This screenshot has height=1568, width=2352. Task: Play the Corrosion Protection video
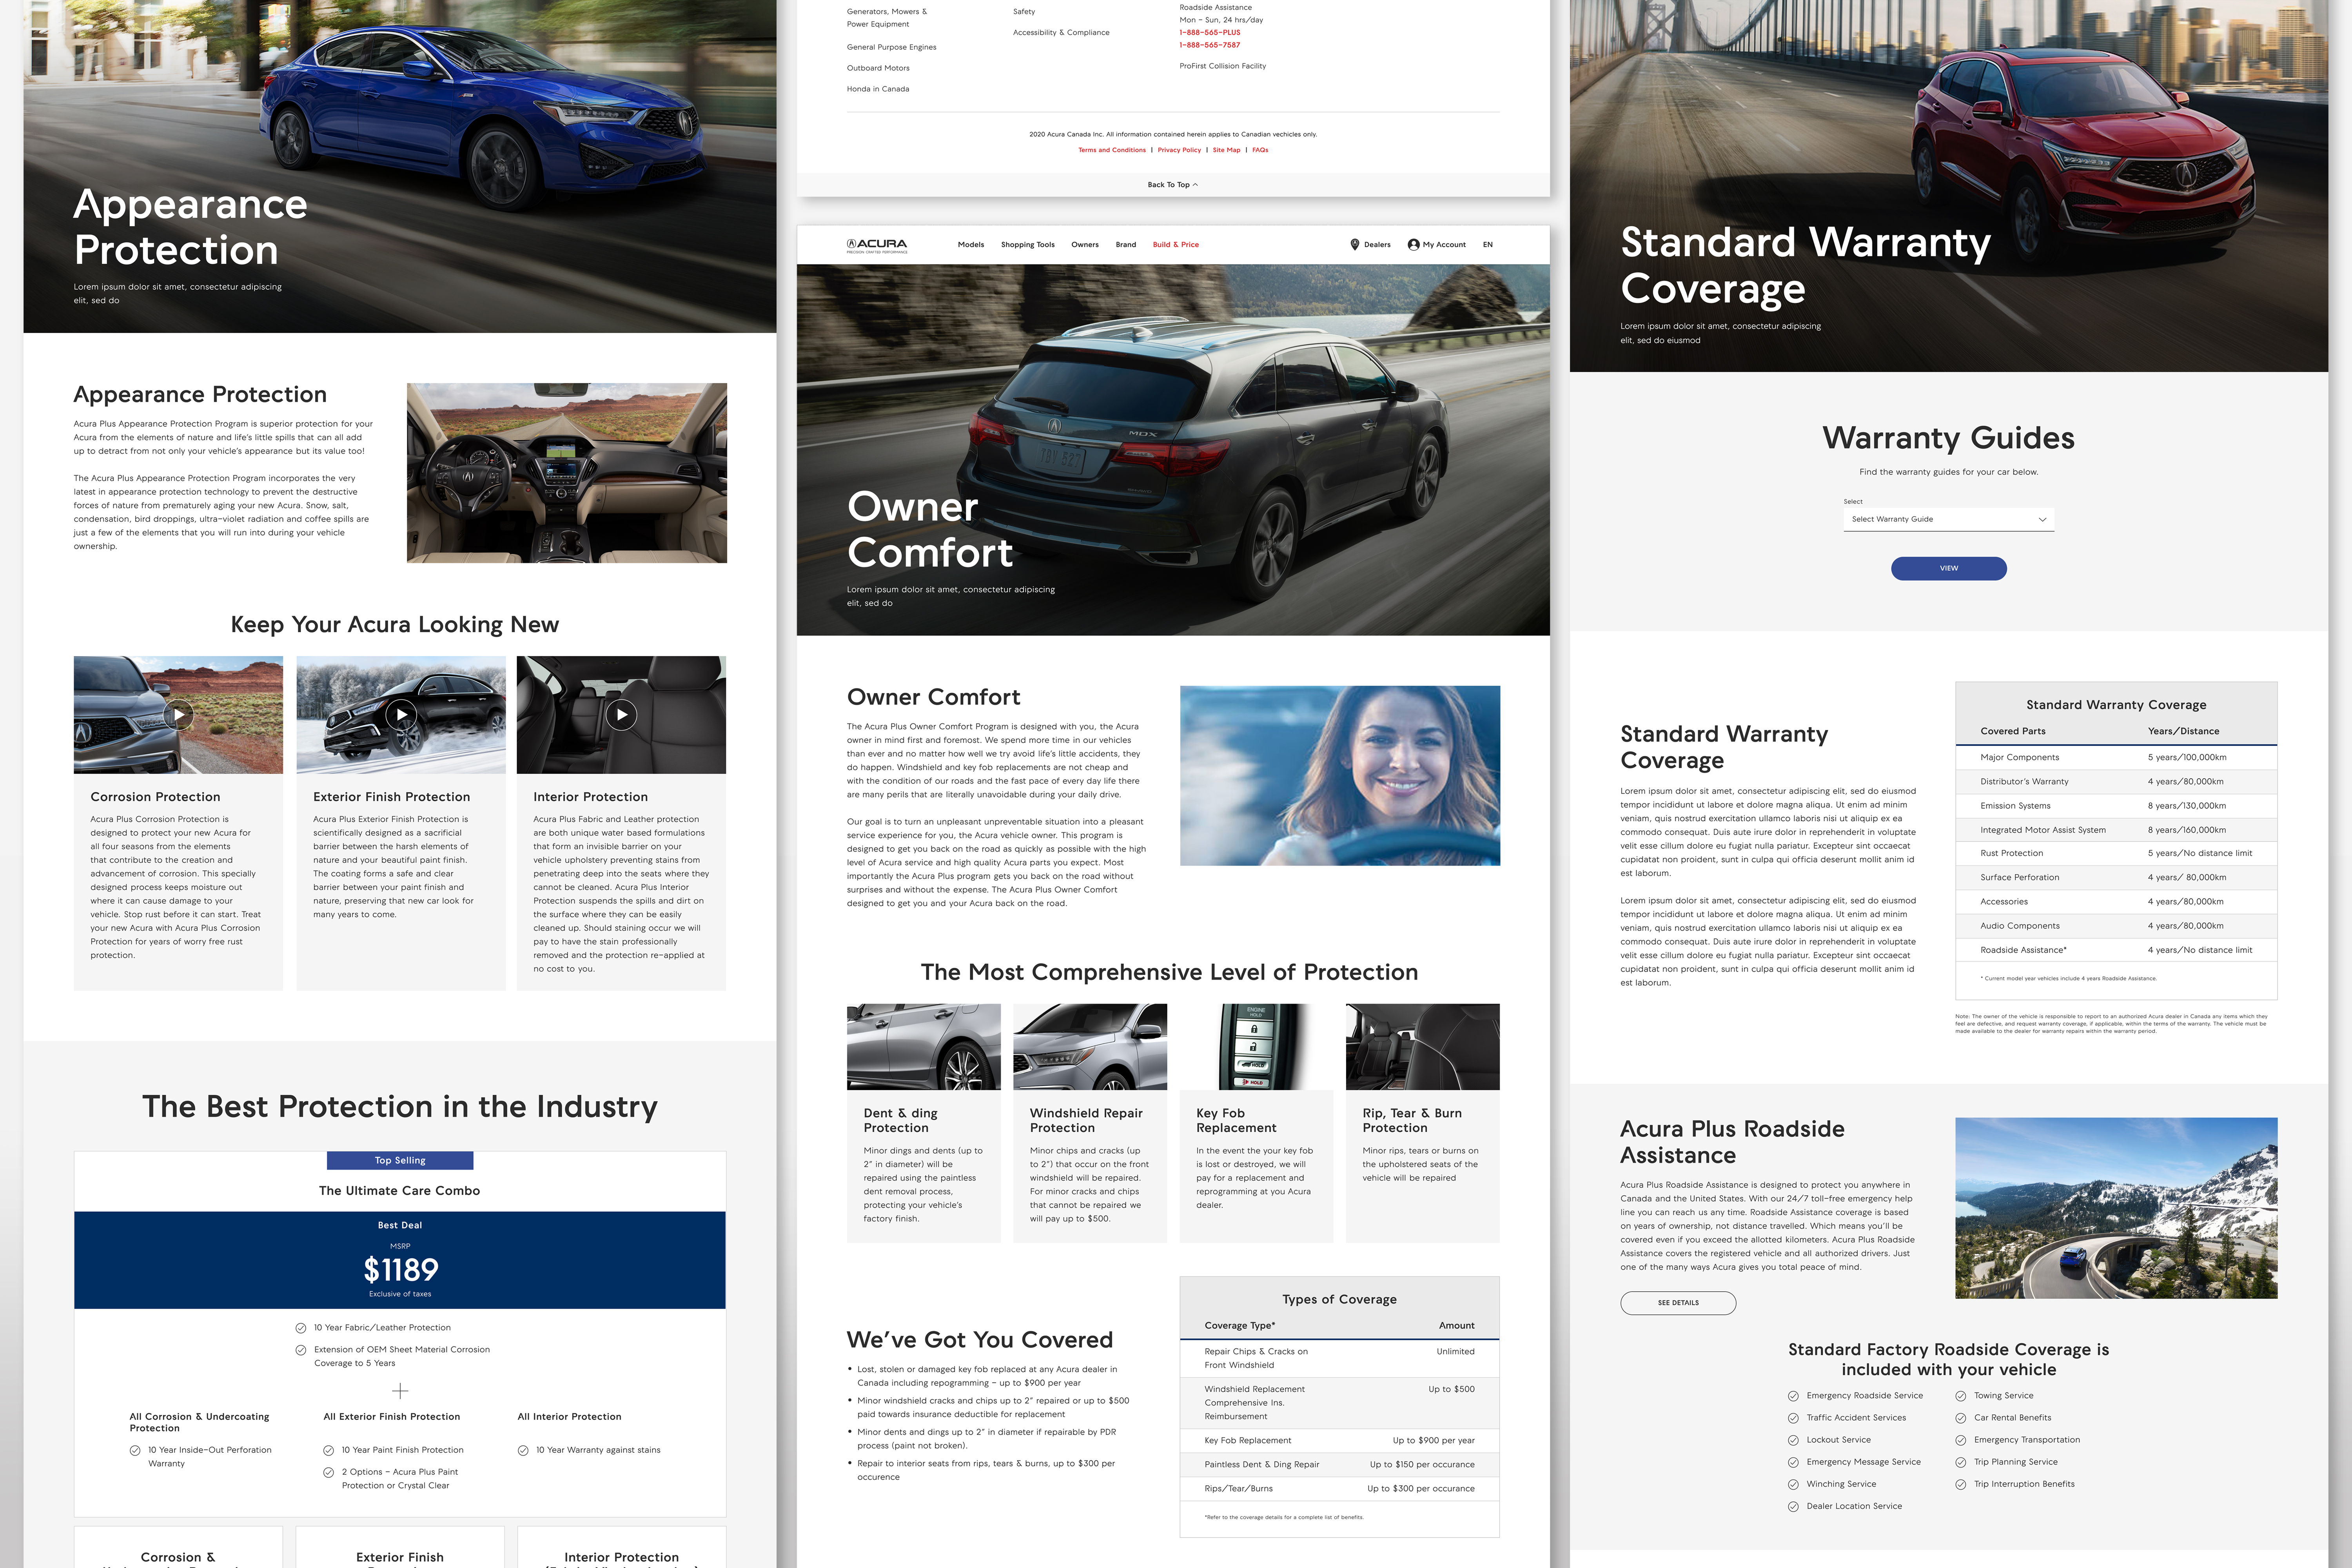pos(179,715)
